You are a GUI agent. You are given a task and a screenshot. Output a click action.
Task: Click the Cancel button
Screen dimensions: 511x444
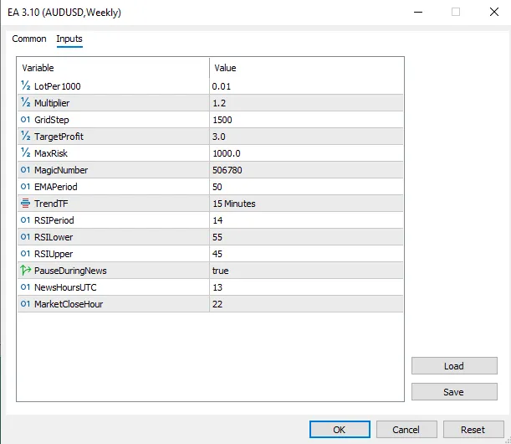pos(406,430)
